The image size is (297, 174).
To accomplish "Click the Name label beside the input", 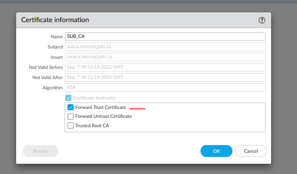I will click(57, 37).
